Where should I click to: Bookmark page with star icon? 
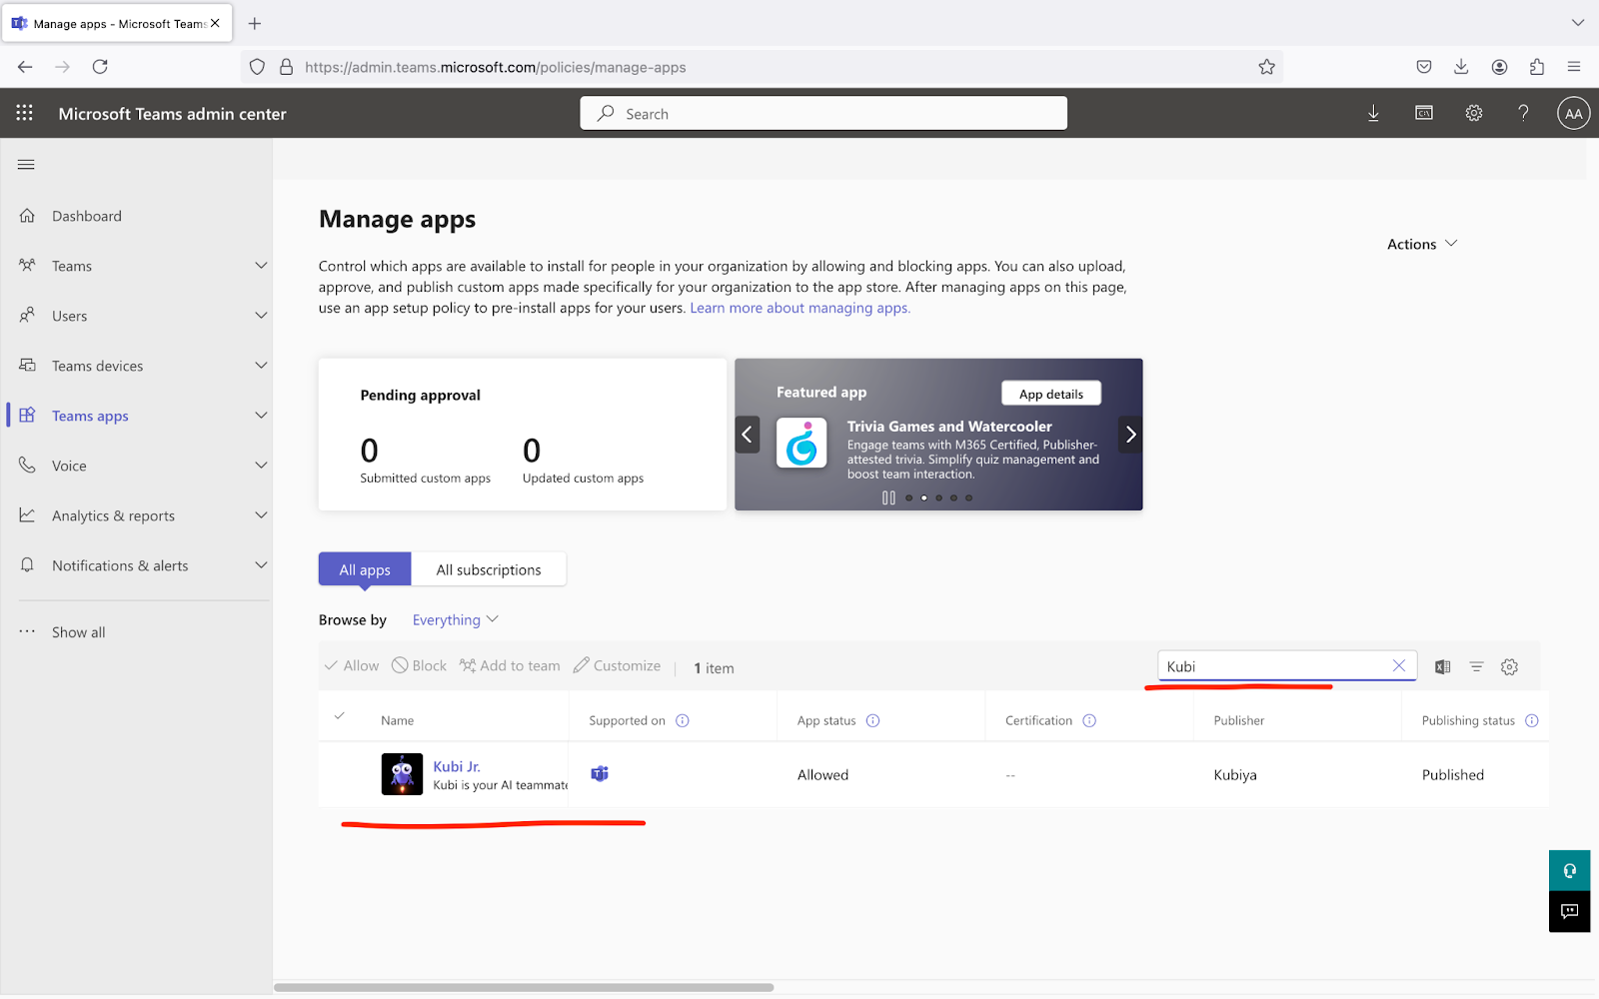1266,67
